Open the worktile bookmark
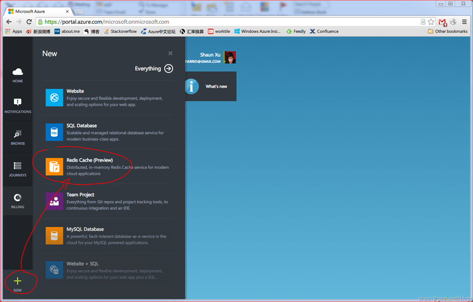 [x=218, y=31]
